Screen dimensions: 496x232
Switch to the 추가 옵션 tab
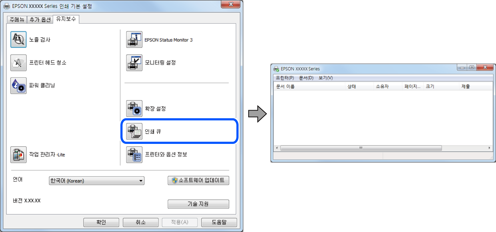point(40,20)
